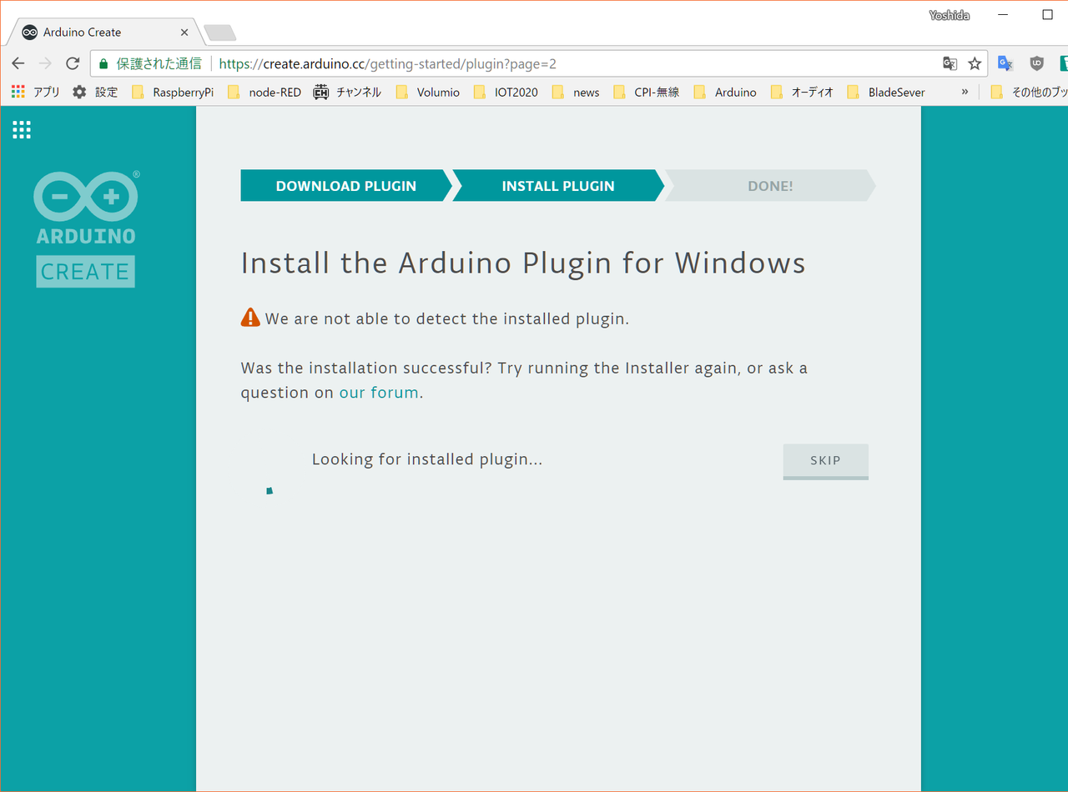Open the Arduino apps grid menu icon

click(22, 129)
